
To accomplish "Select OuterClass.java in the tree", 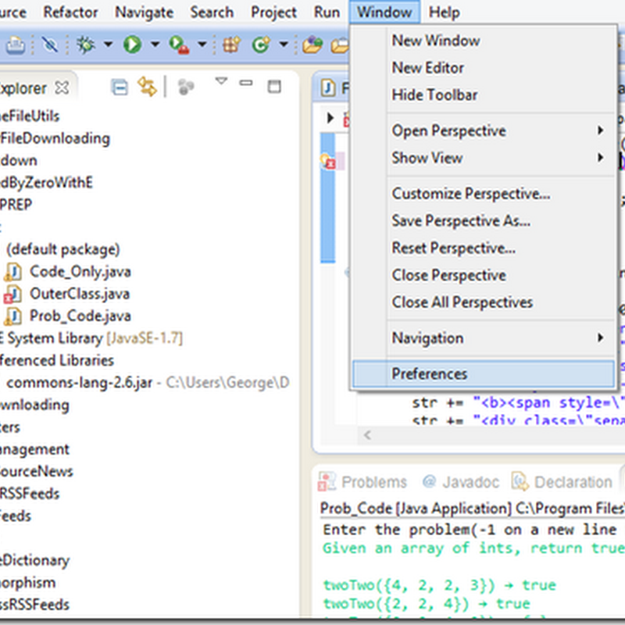I will tap(80, 295).
